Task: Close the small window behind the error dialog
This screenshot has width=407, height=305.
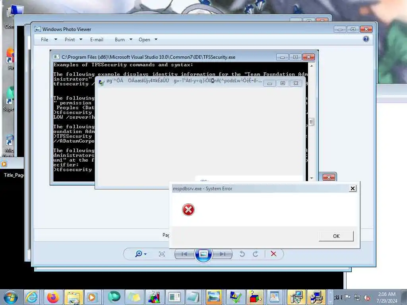Action: point(329,177)
